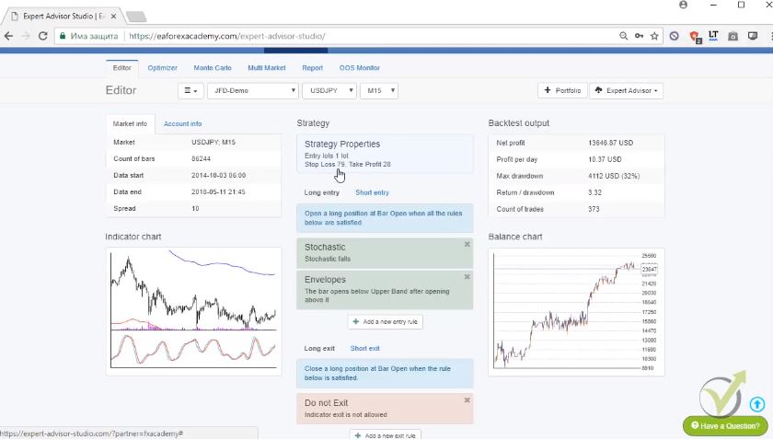The height and width of the screenshot is (440, 773).
Task: Open the zoom magnifier in address bar
Action: point(623,37)
